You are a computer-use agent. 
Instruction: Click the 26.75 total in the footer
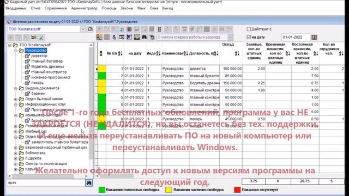(x=305, y=181)
